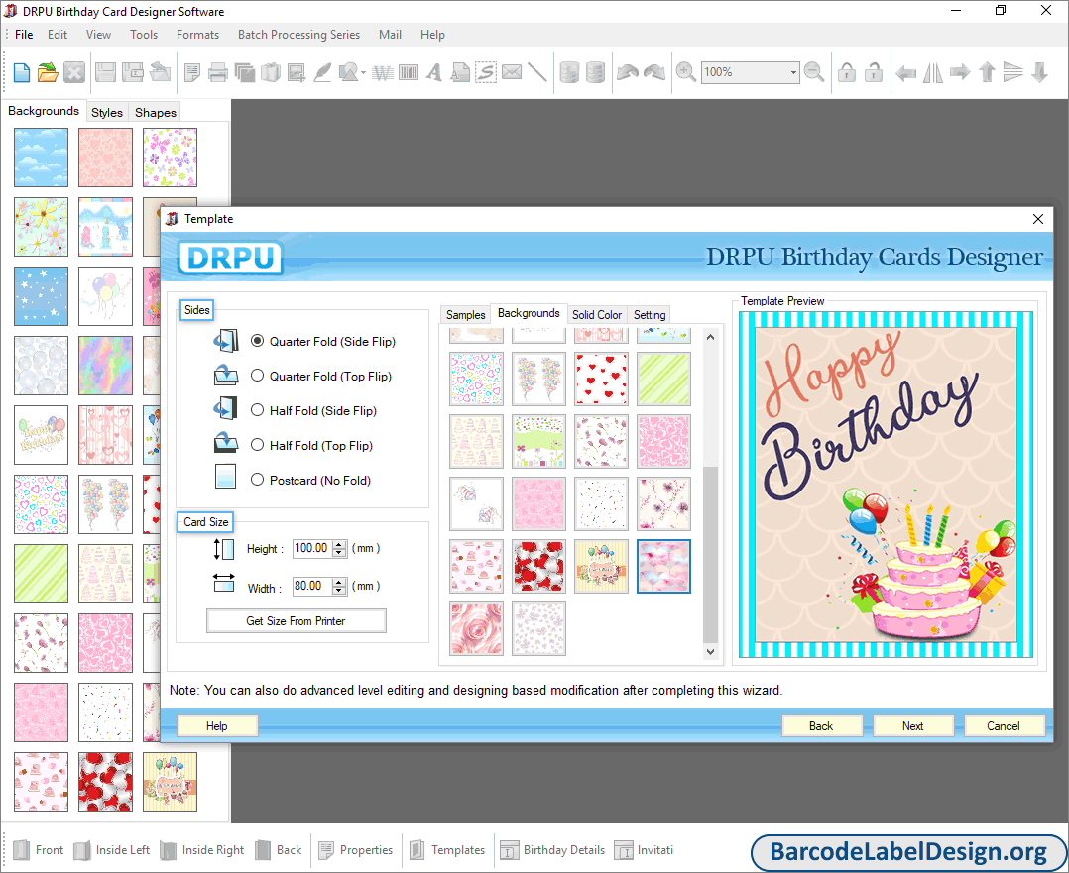Open the zoom percentage dropdown
Viewport: 1069px width, 873px height.
point(793,72)
